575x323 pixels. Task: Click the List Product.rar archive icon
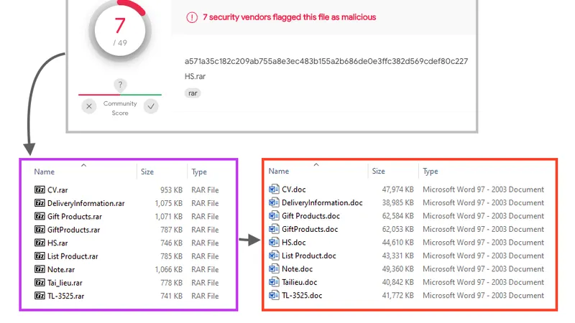coord(40,256)
